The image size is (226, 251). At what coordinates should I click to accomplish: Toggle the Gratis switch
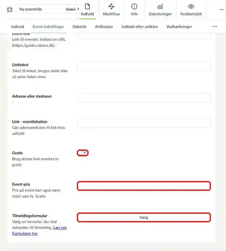[x=83, y=153]
